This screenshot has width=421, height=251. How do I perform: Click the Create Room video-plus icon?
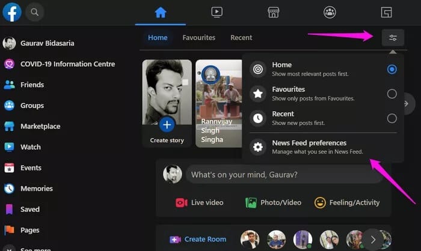[175, 240]
